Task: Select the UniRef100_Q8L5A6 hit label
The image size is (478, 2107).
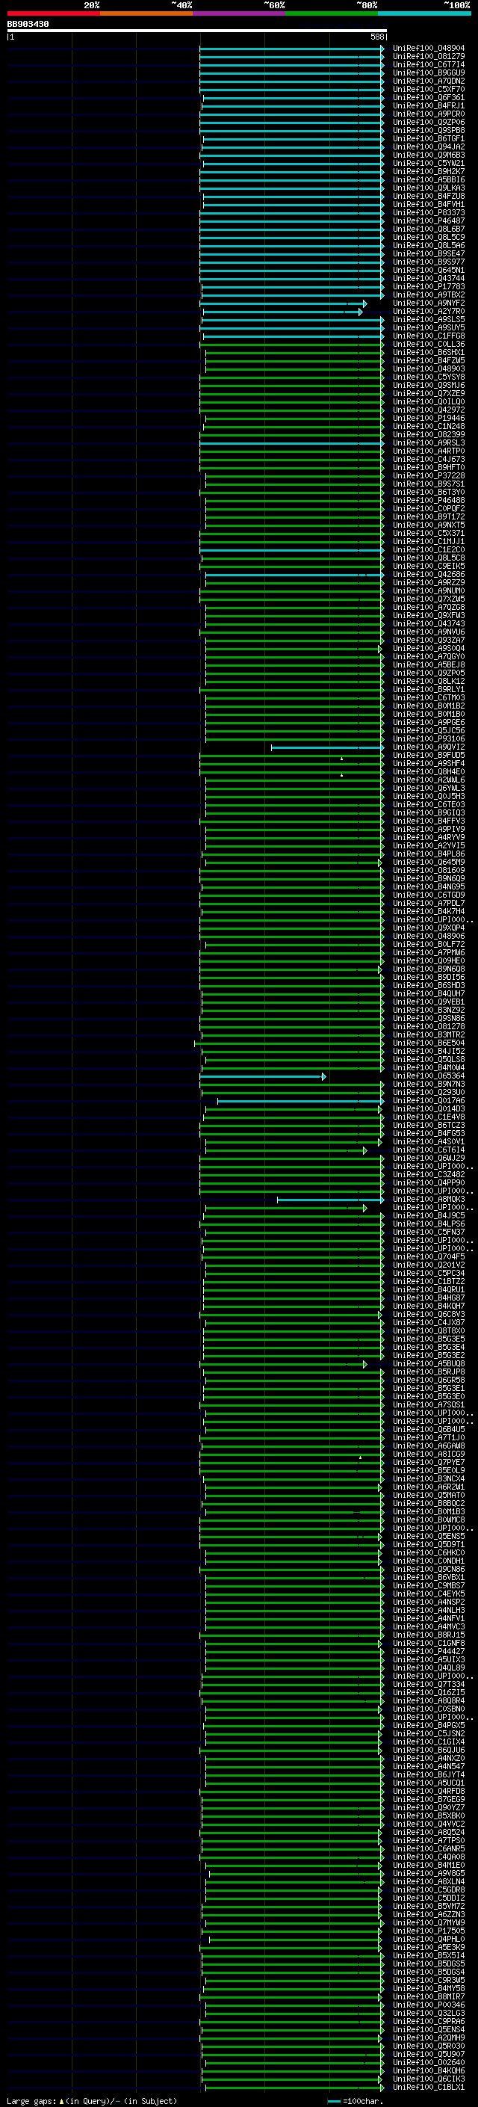Action: click(x=429, y=245)
